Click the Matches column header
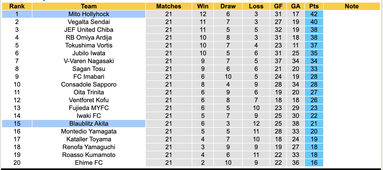The height and width of the screenshot is (170, 383). (x=169, y=6)
